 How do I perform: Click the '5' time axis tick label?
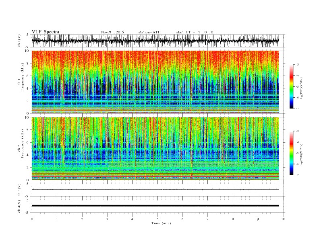pyautogui.click(x=157, y=219)
